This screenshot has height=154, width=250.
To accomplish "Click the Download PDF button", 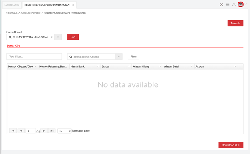I will pos(231,145).
